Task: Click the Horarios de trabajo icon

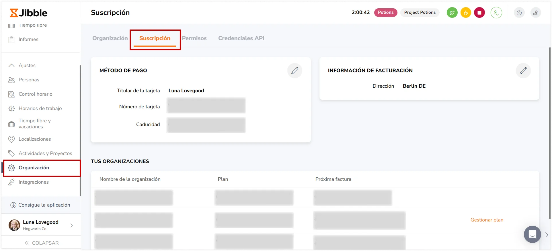Action: [11, 109]
